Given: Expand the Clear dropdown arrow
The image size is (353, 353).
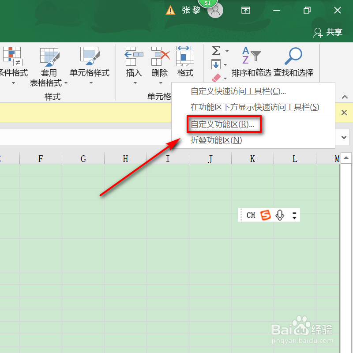Looking at the screenshot, I should click(x=225, y=79).
